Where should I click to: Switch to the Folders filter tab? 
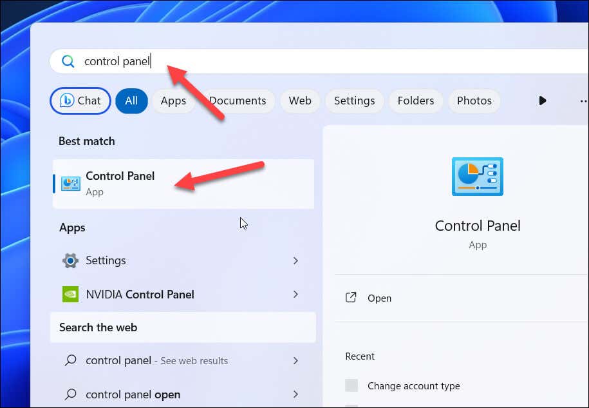pos(415,101)
